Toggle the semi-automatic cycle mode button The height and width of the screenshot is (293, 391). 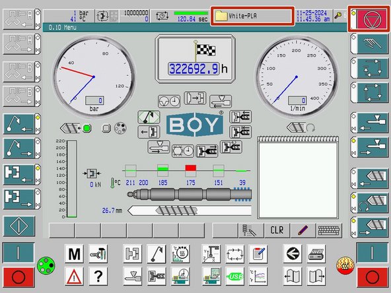(369, 68)
